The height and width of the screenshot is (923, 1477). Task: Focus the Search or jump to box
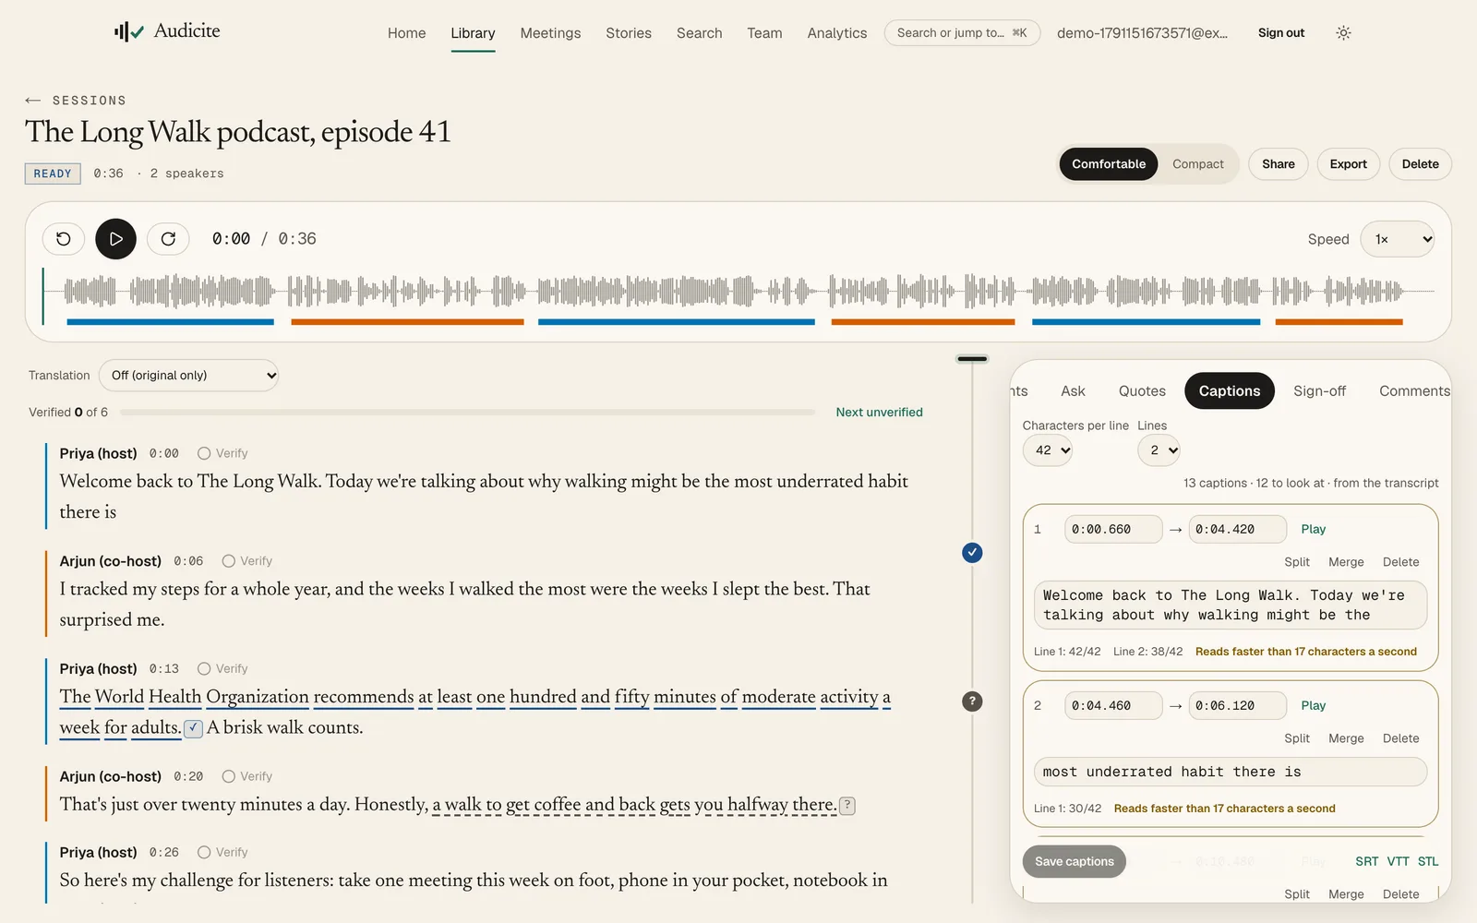(962, 33)
